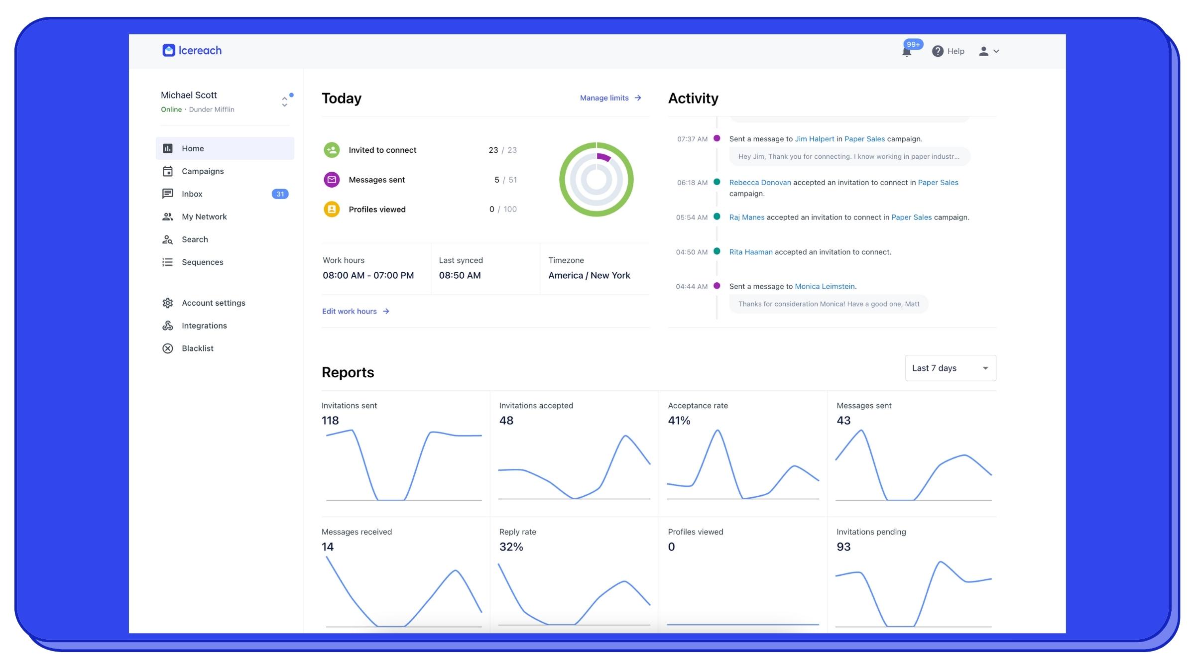This screenshot has width=1195, height=667.
Task: Click the Integrations webhook icon
Action: (168, 326)
